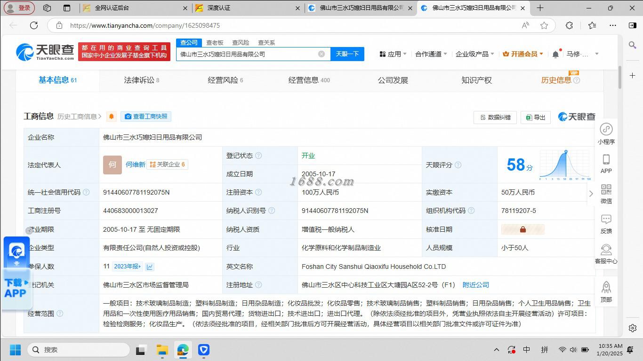Click help icon next to 组织机构代码

[471, 211]
